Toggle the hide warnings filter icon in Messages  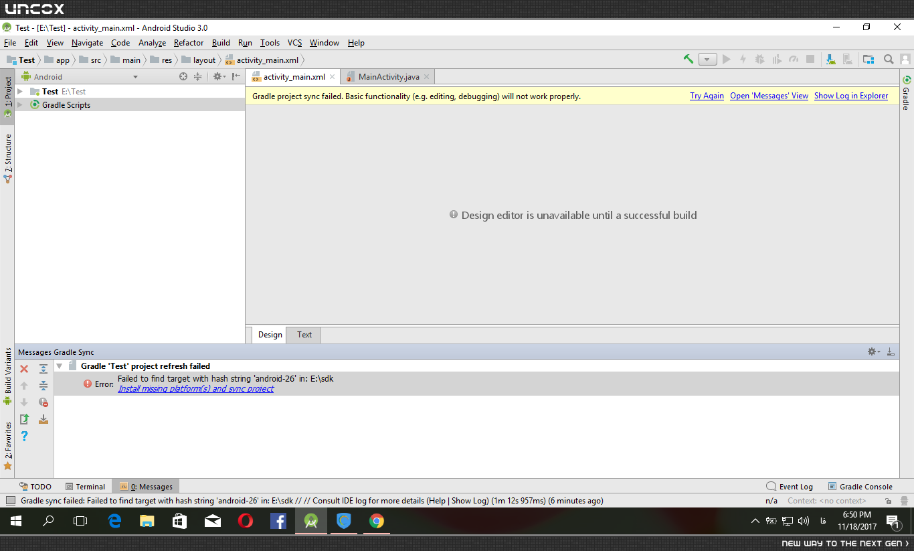43,402
